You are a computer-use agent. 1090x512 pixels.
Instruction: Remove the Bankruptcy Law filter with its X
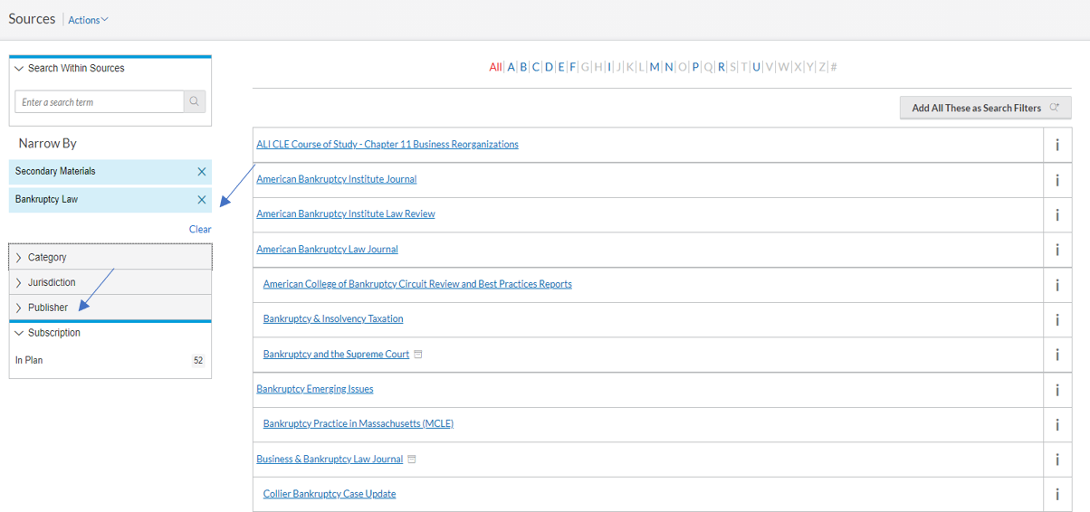[x=202, y=200]
